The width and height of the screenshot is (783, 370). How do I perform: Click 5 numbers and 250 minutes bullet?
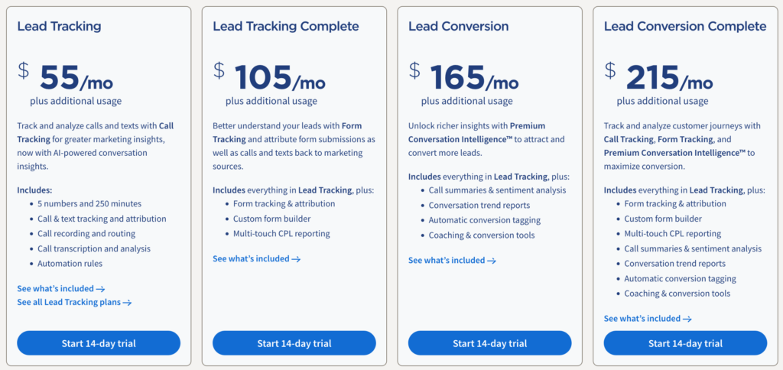point(89,204)
